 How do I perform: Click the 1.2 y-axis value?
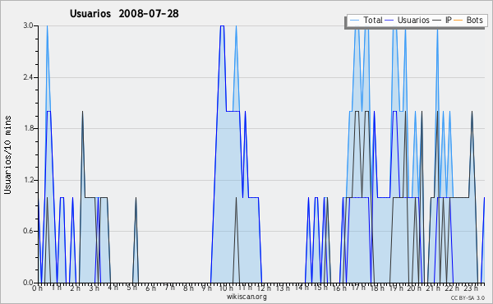[x=28, y=180]
